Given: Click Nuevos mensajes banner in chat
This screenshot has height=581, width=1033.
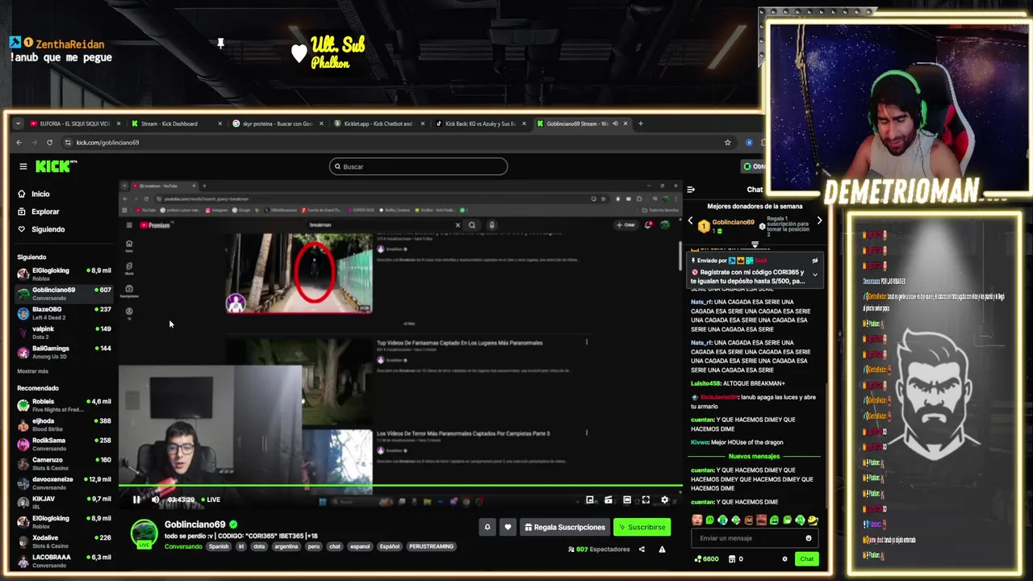Looking at the screenshot, I should (x=754, y=457).
